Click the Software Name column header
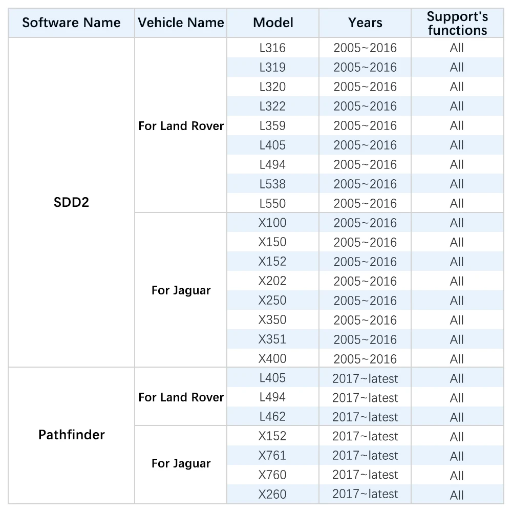Viewport: 512px width, 512px height. pyautogui.click(x=71, y=23)
